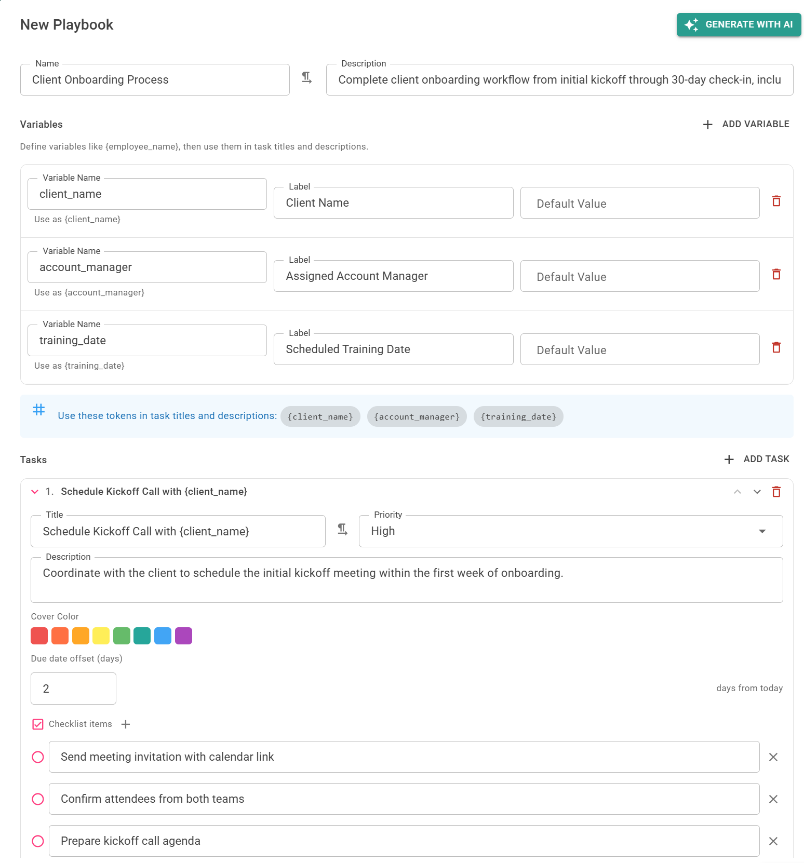Delete the Schedule Kickoff Call task
Image resolution: width=804 pixels, height=863 pixels.
pos(776,492)
